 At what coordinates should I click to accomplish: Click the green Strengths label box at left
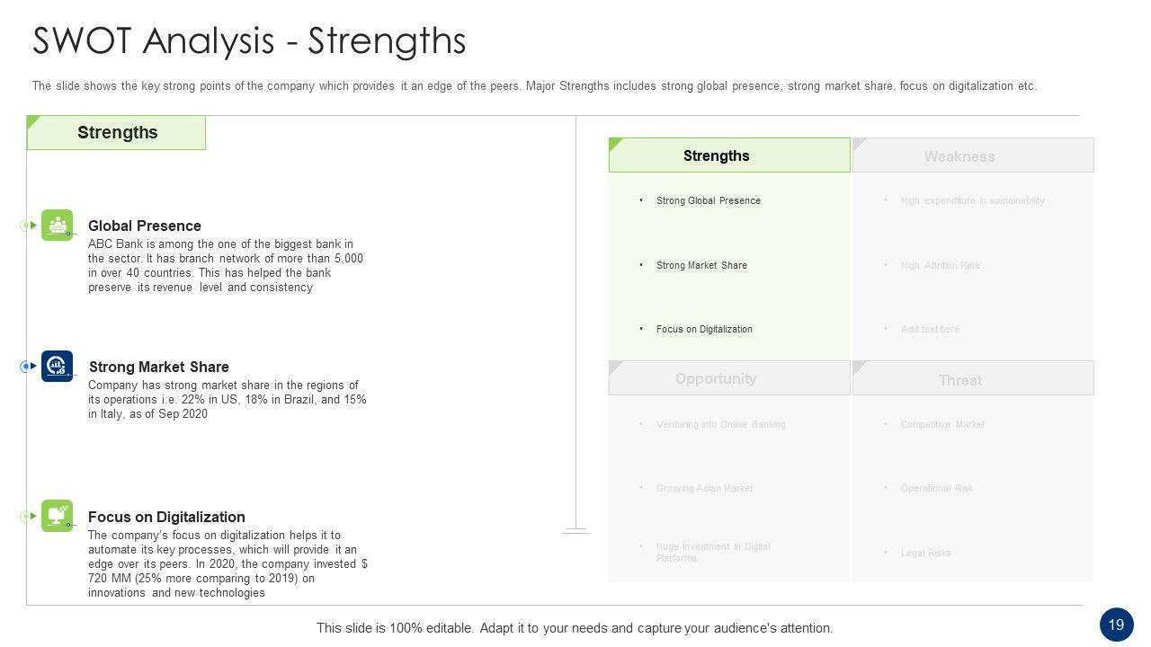click(x=117, y=133)
